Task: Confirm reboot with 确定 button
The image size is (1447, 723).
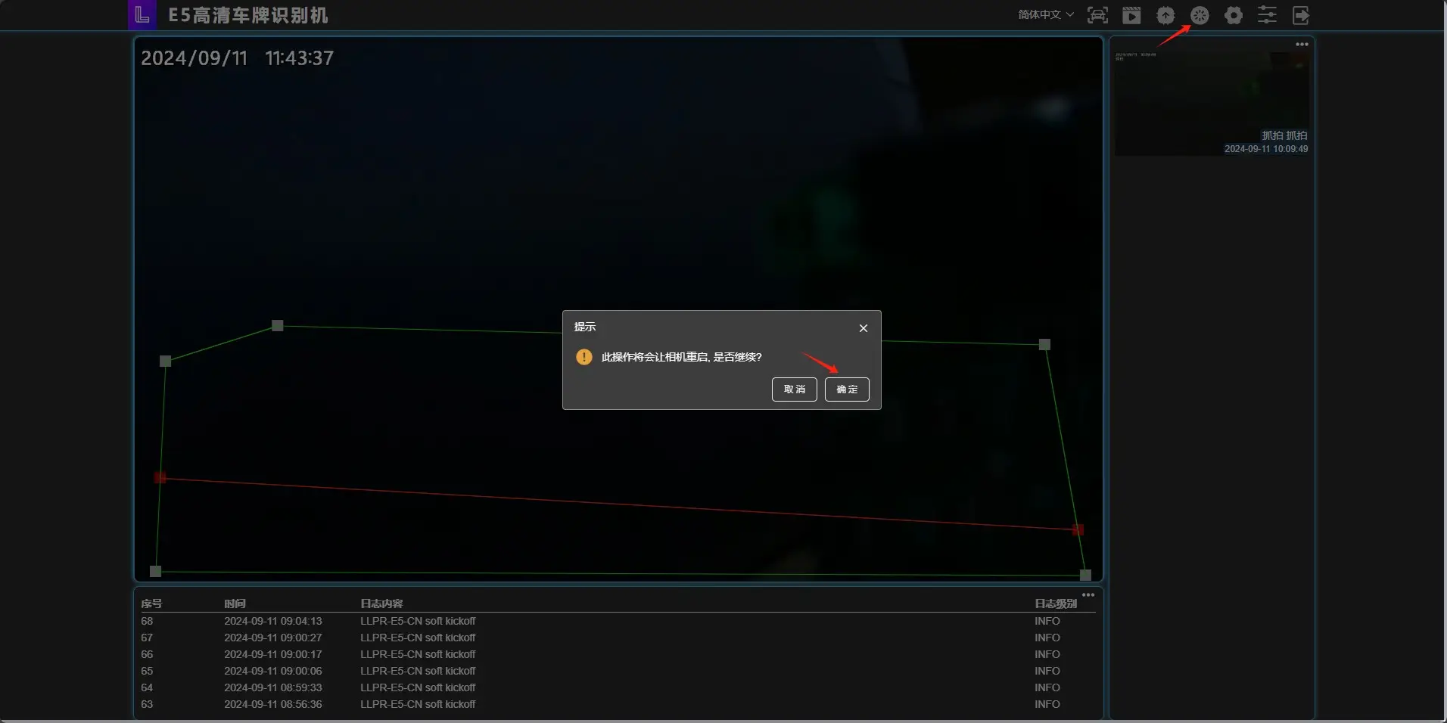Action: coord(847,389)
